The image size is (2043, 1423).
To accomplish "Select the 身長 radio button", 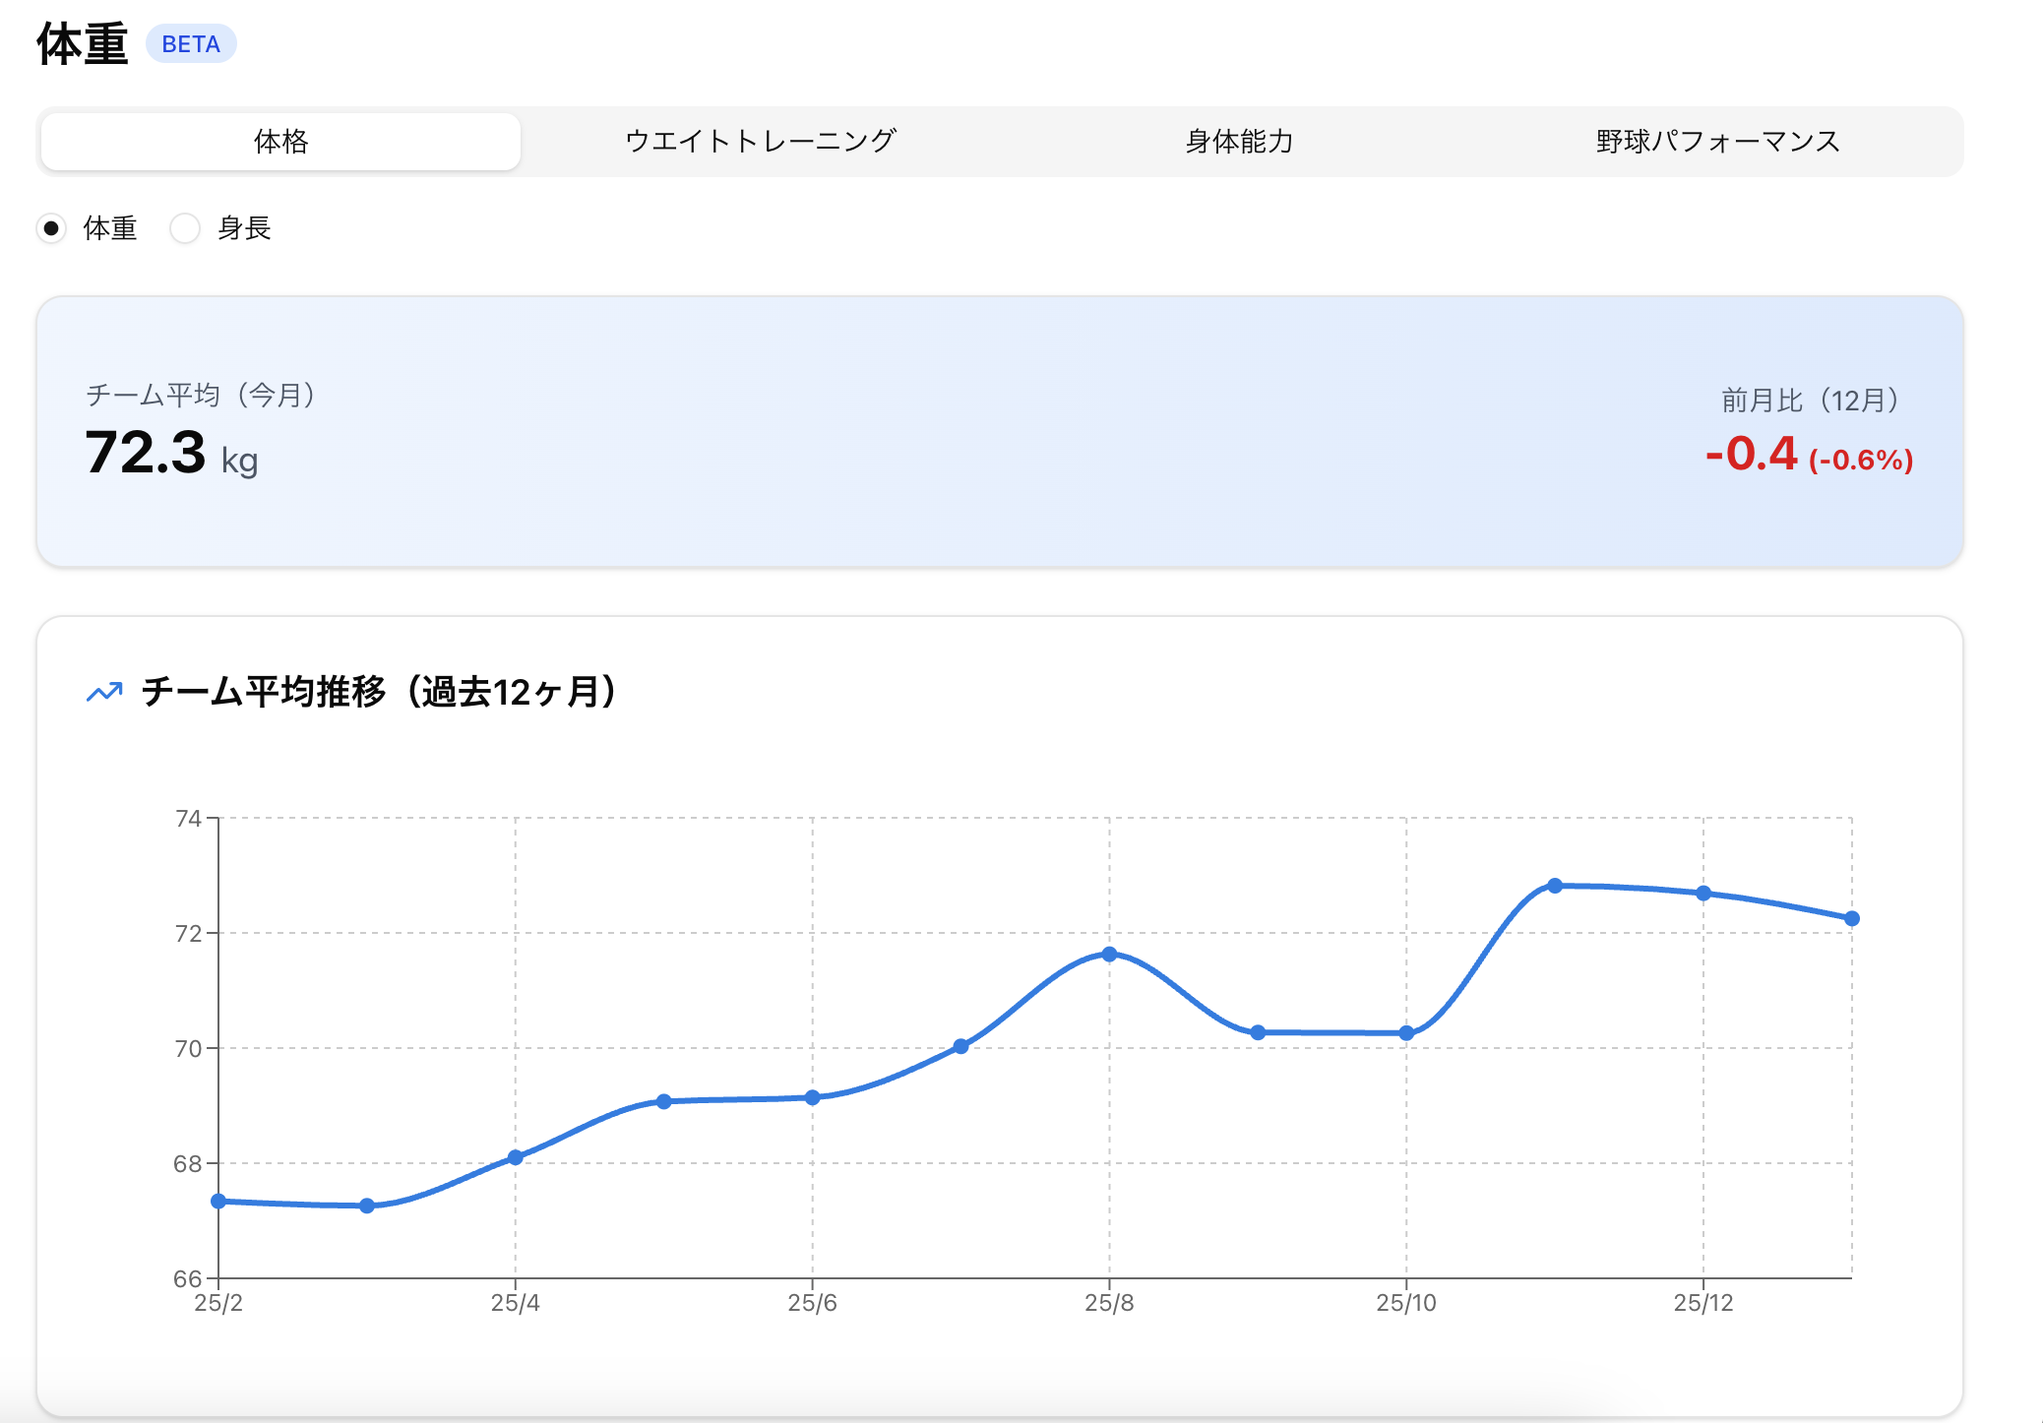I will pos(185,228).
